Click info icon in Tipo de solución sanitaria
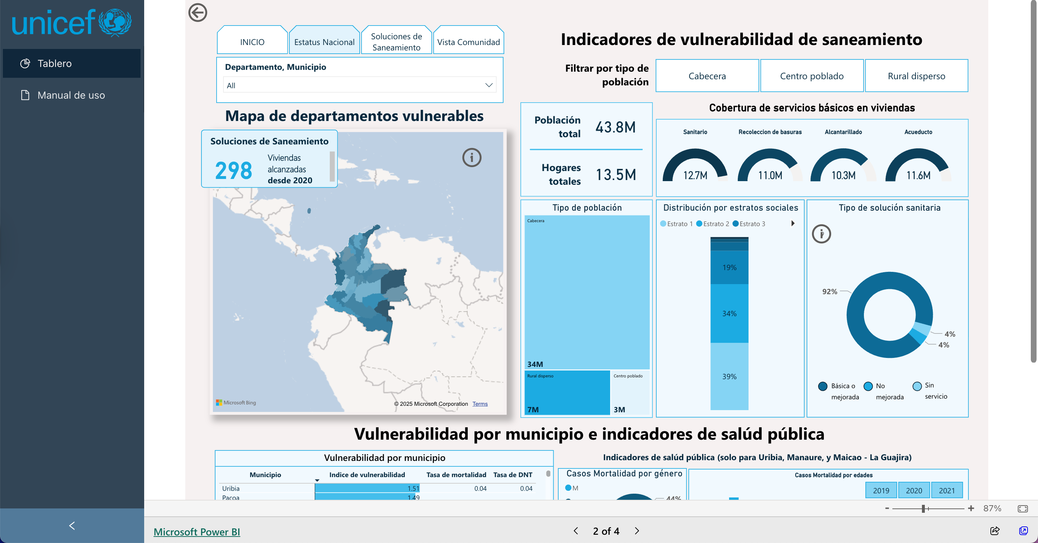This screenshot has width=1038, height=543. 821,234
